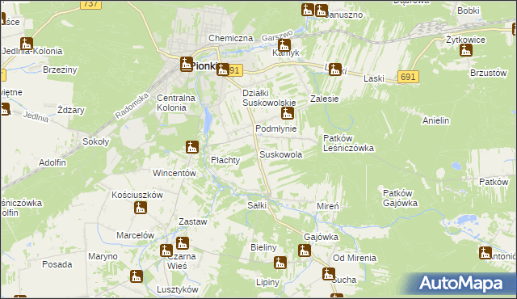Image resolution: width=517 pixels, height=299 pixels.
Task: Click the Płachty label
Action: (225, 160)
